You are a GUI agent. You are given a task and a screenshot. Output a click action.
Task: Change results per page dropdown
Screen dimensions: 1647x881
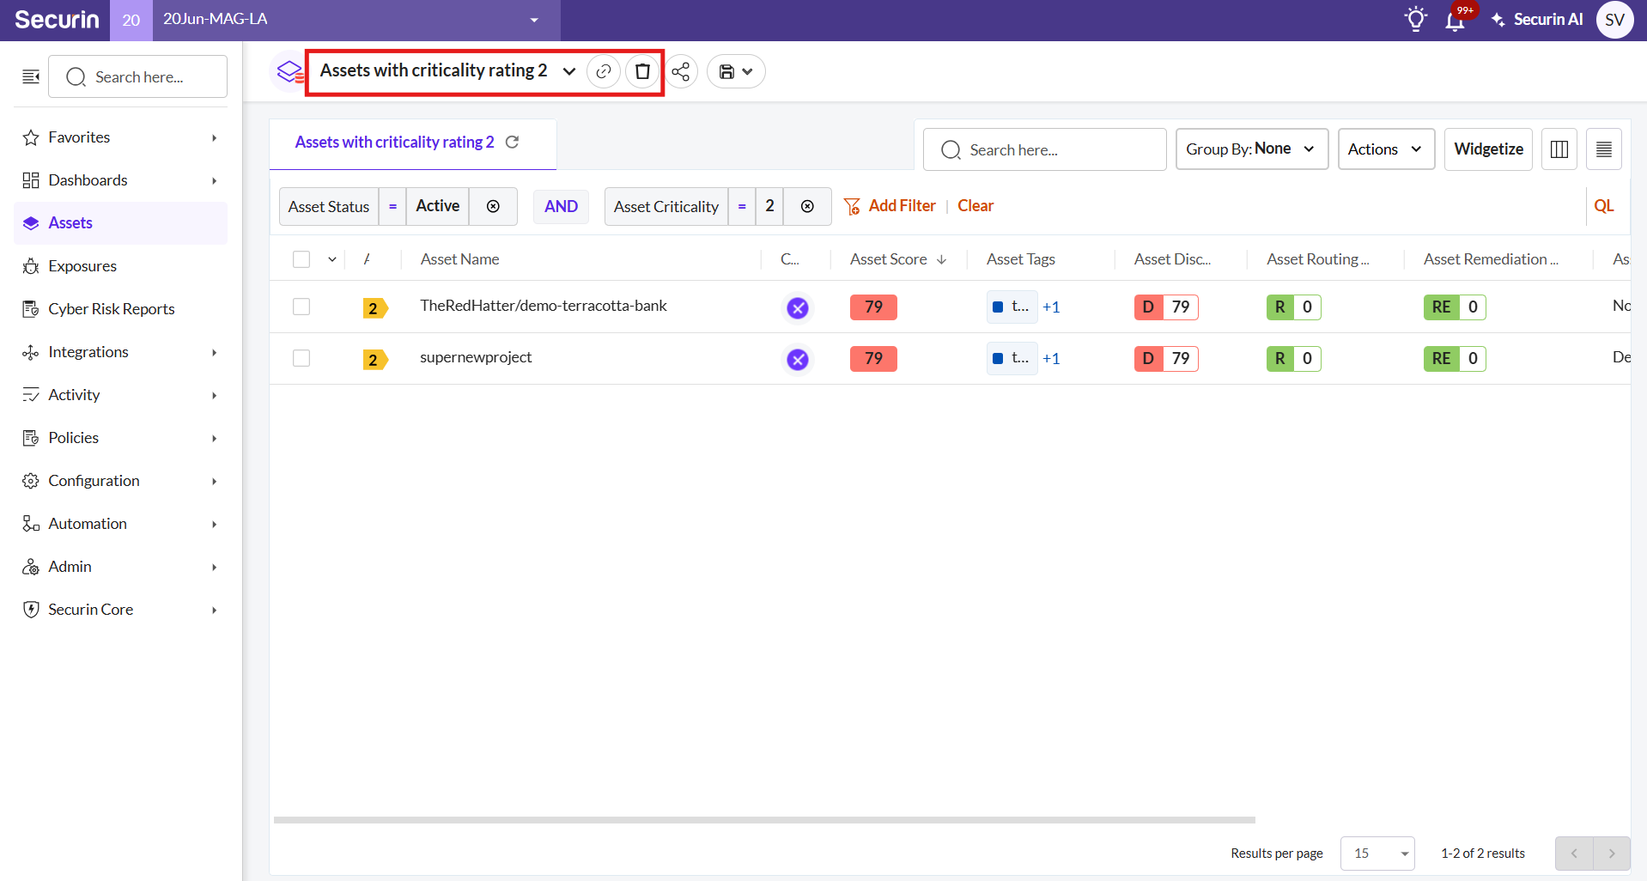point(1377,854)
